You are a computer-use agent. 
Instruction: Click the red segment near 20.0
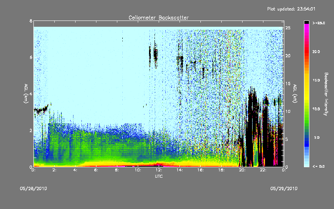(306, 52)
